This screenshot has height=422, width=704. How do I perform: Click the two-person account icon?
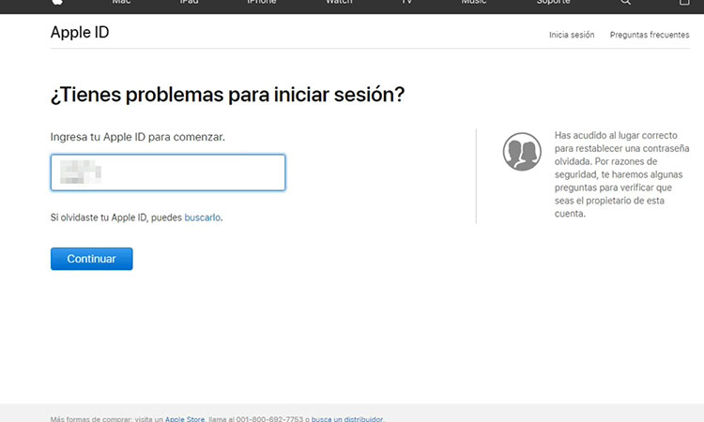pyautogui.click(x=522, y=152)
